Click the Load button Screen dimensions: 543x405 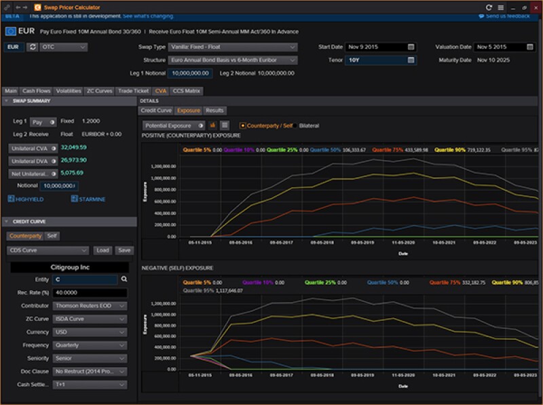pyautogui.click(x=102, y=250)
